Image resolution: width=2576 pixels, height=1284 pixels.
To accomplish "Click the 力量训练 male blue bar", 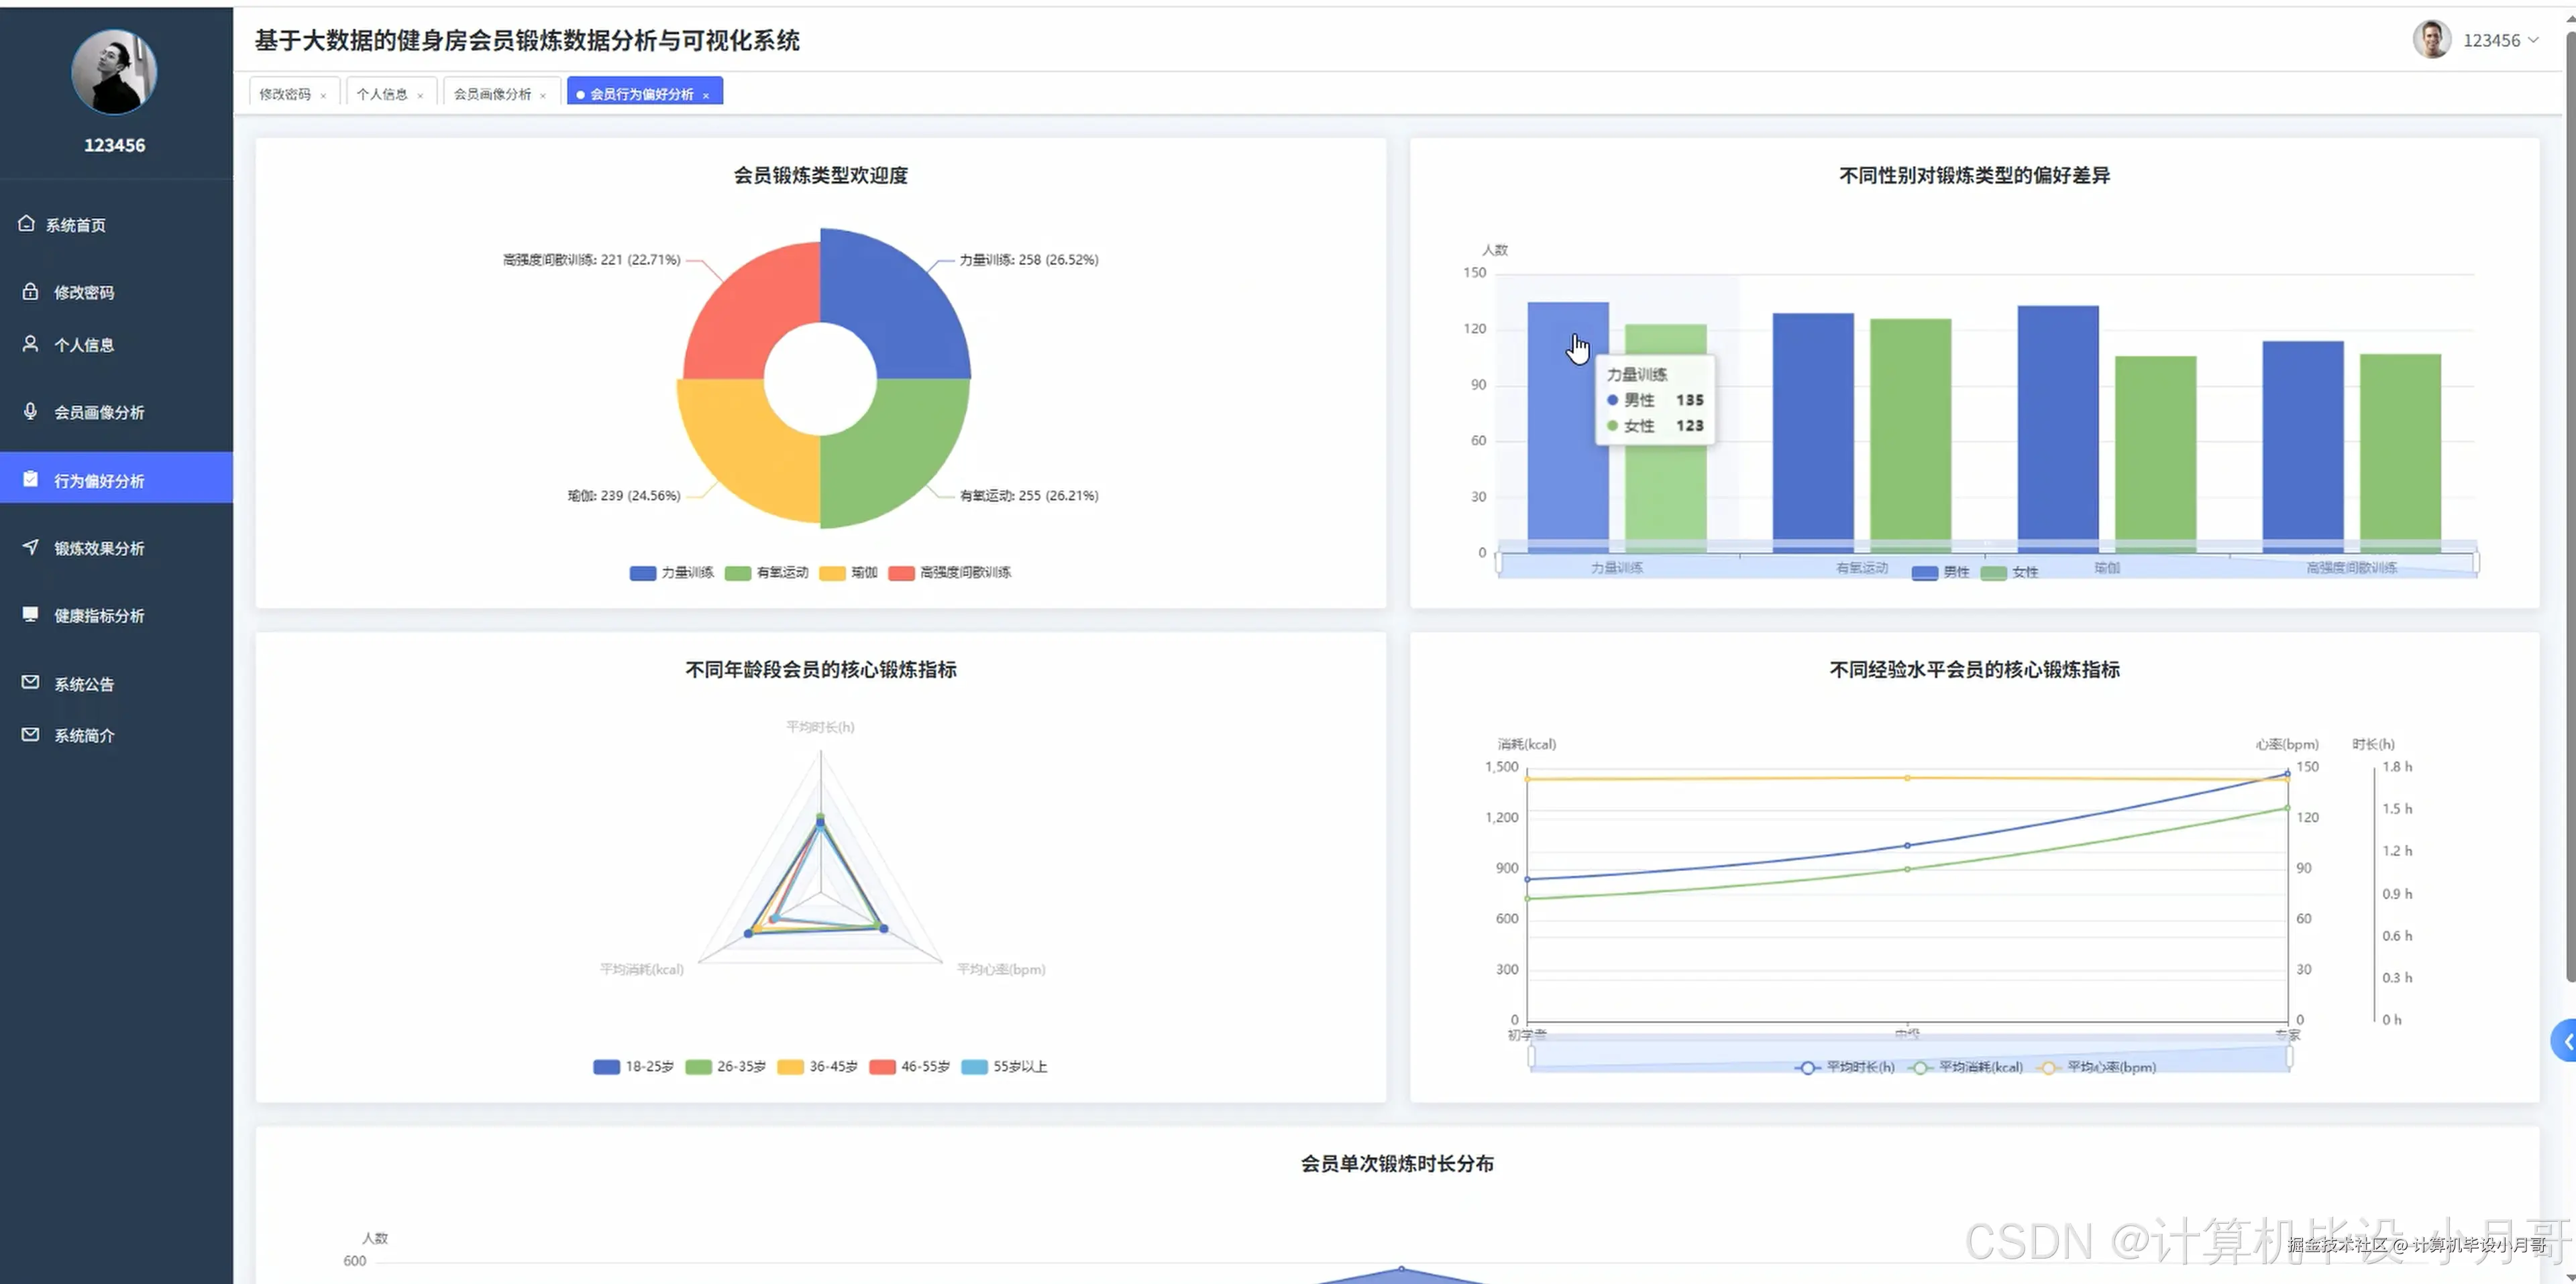I will point(1568,426).
